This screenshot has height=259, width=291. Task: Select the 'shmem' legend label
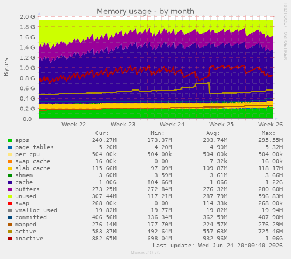pos(24,175)
